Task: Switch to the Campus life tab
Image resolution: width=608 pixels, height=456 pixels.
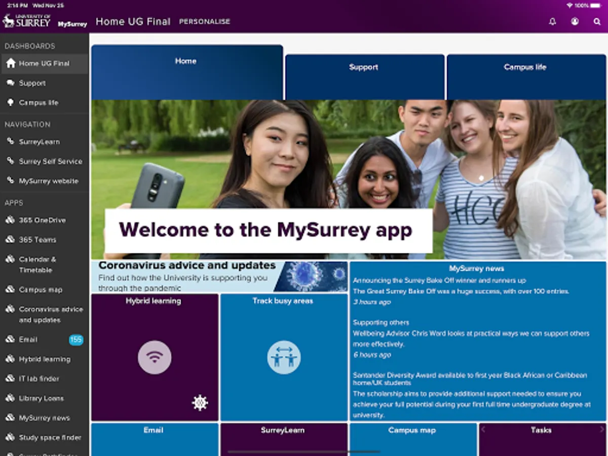Action: point(526,77)
